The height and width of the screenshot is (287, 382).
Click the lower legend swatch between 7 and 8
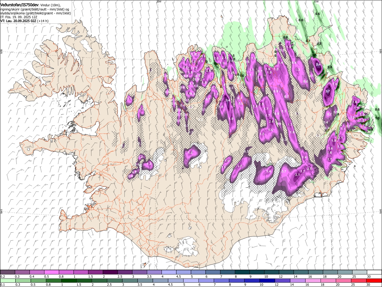221,280
